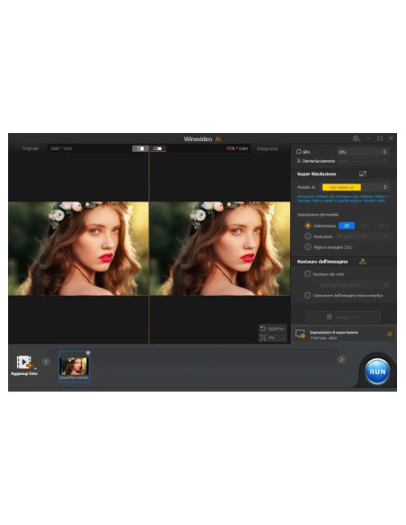The height and width of the screenshot is (525, 406).
Task: Open the CPU device dropdown
Action: tap(362, 152)
